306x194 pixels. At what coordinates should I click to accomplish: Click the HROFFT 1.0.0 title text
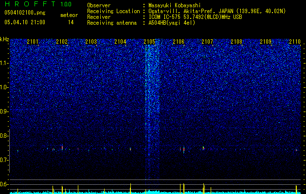click(38, 4)
